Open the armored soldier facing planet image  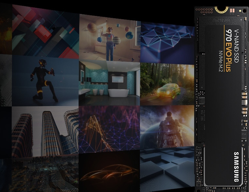[x=167, y=127]
